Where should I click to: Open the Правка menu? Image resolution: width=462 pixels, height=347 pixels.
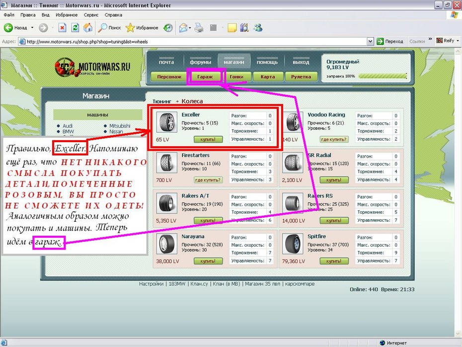(28, 15)
